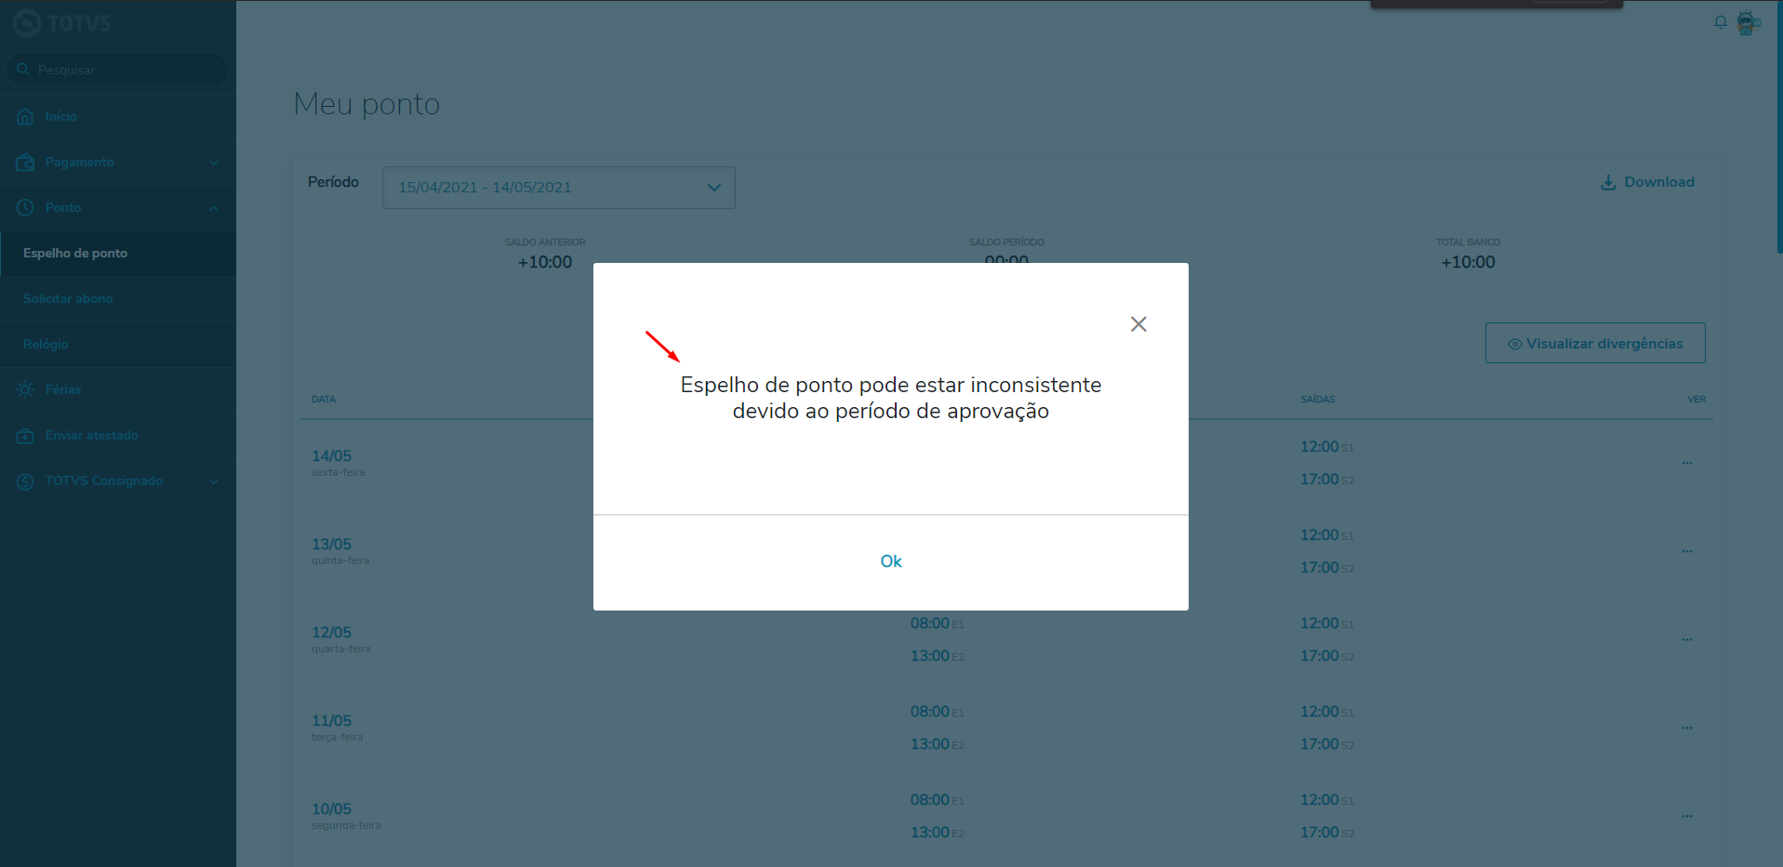This screenshot has height=867, width=1783.
Task: Confirm the warning by clicking Ok
Action: tap(891, 561)
